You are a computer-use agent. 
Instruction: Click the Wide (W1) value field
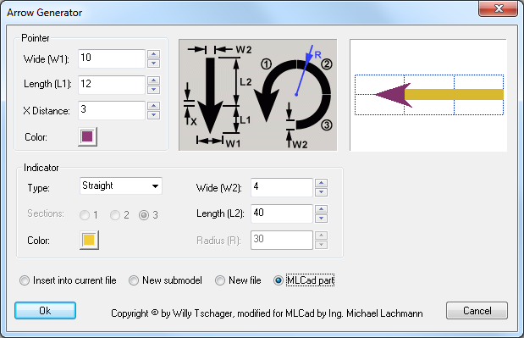112,58
